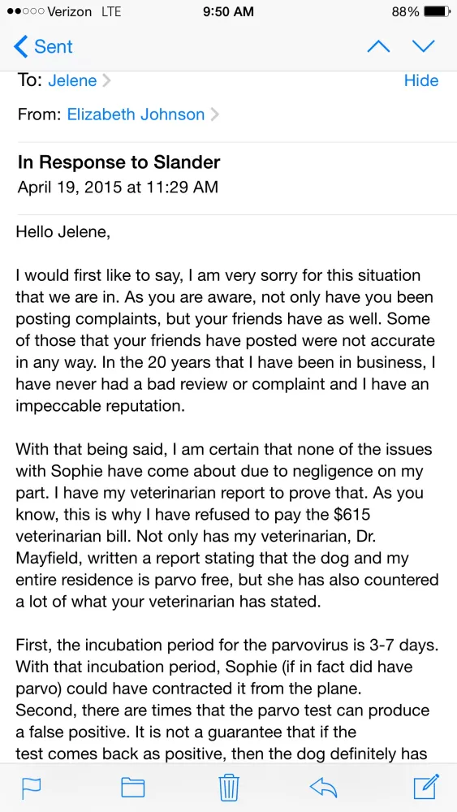Delete the message using the trash icon

[x=228, y=787]
